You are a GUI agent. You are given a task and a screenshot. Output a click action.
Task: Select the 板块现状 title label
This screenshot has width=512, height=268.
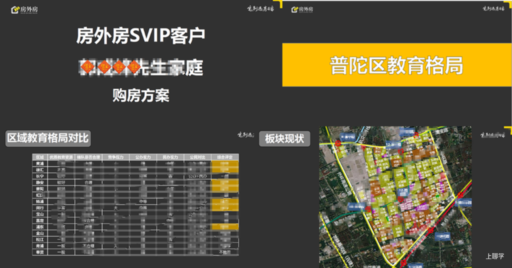pos(284,139)
